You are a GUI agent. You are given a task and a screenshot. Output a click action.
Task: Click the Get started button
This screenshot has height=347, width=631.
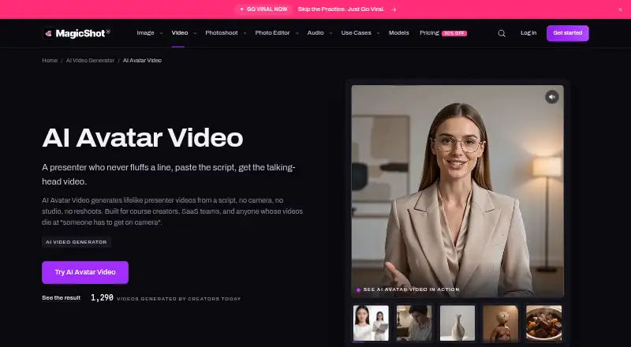567,33
